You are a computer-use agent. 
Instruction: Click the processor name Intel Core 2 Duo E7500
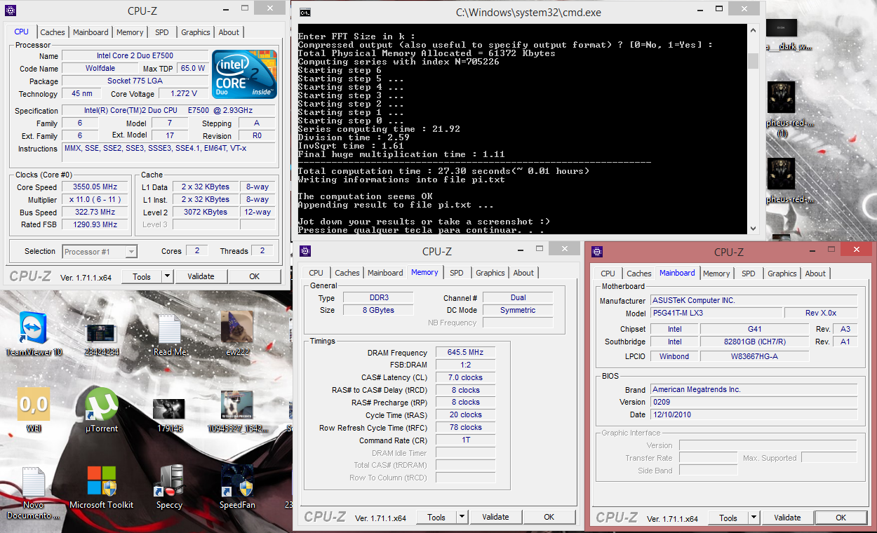(x=135, y=56)
